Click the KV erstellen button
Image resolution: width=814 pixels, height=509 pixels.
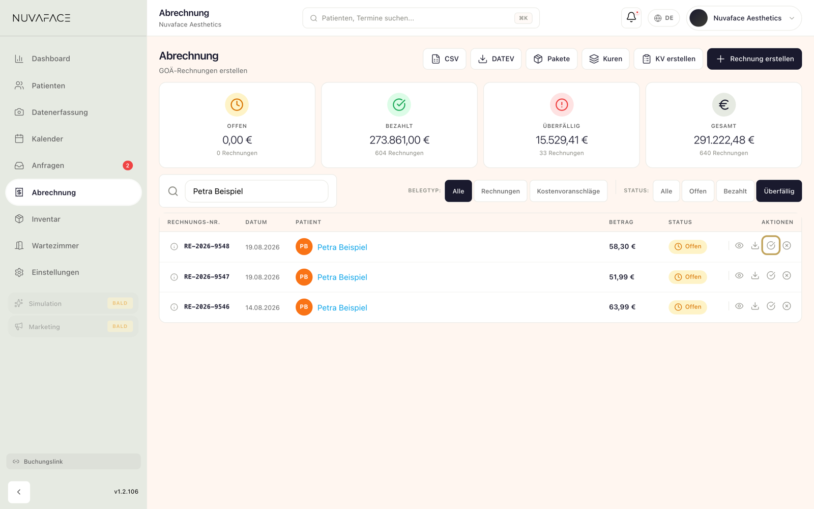point(668,59)
